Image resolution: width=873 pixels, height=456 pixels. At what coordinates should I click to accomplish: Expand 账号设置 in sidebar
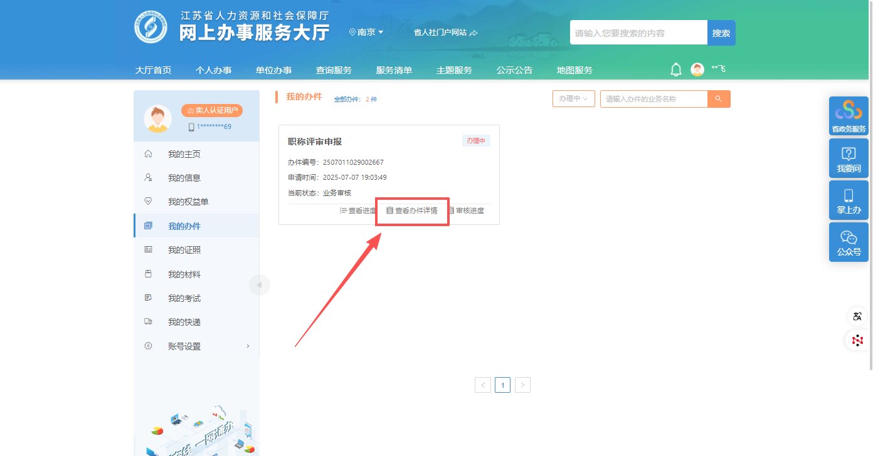(x=197, y=346)
